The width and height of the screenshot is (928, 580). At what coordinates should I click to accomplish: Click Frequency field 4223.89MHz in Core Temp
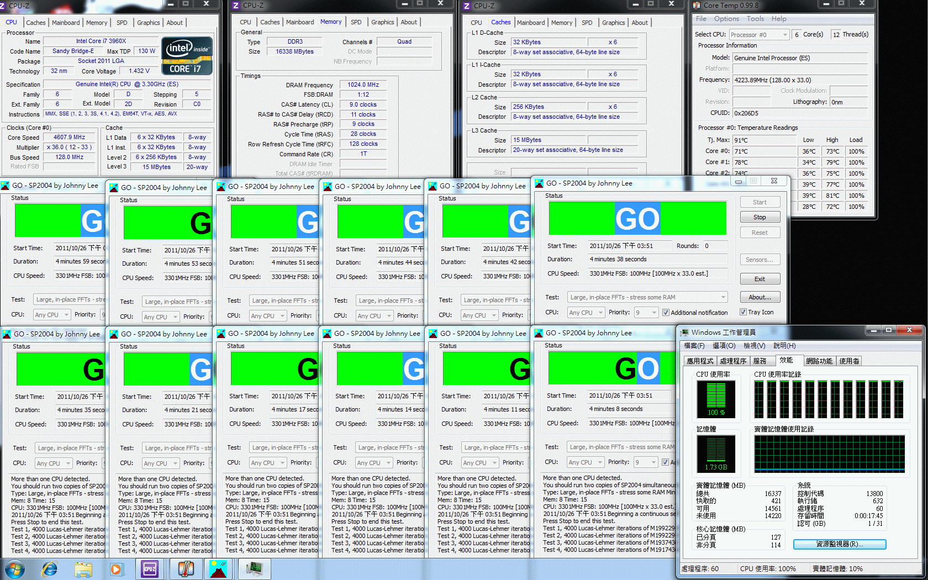(x=800, y=80)
